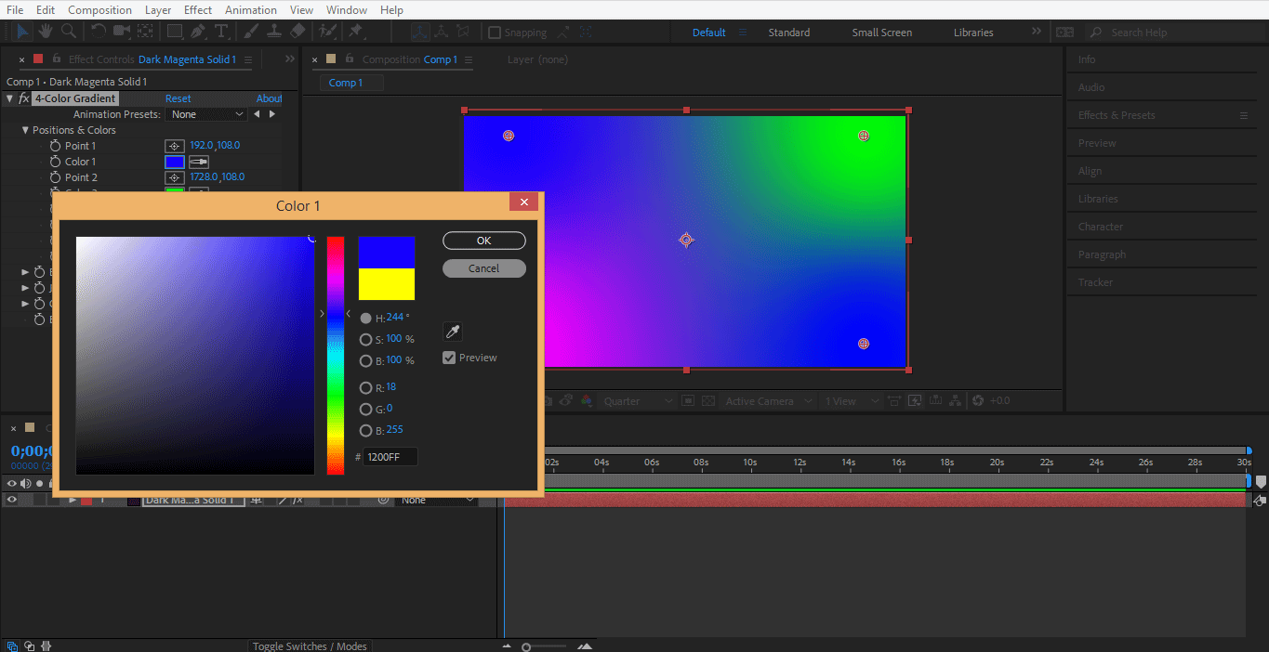
Task: Select the R red radio button
Action: [365, 387]
